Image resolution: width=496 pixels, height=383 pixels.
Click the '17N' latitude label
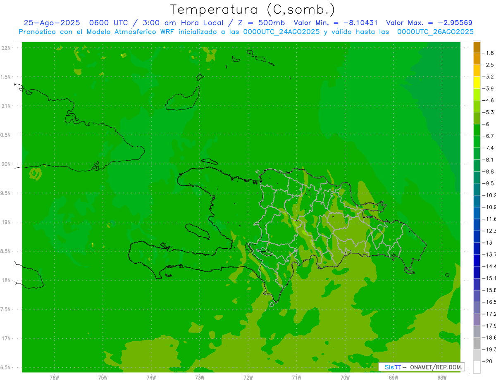pos(7,339)
